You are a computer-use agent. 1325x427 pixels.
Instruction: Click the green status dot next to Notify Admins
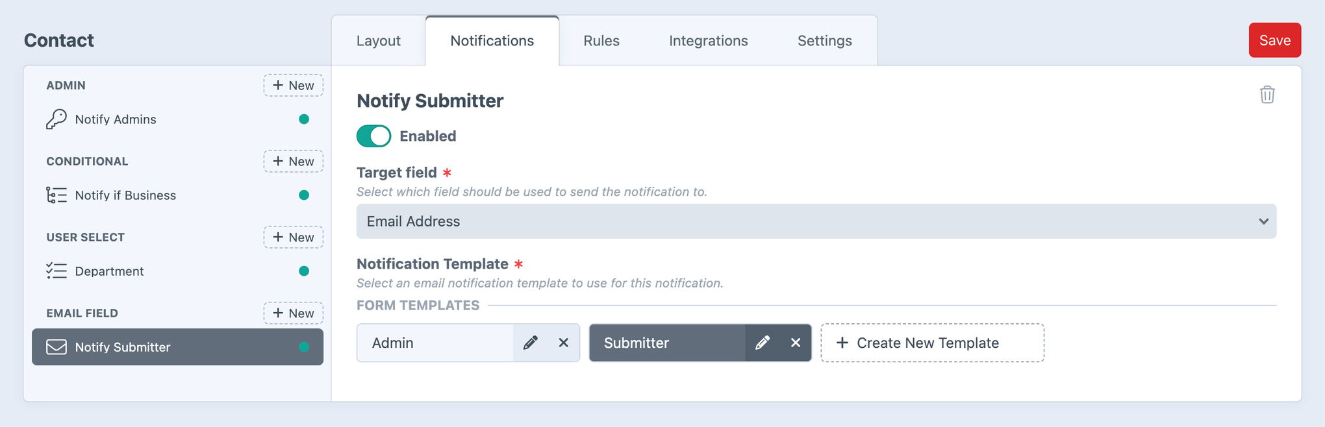coord(303,119)
